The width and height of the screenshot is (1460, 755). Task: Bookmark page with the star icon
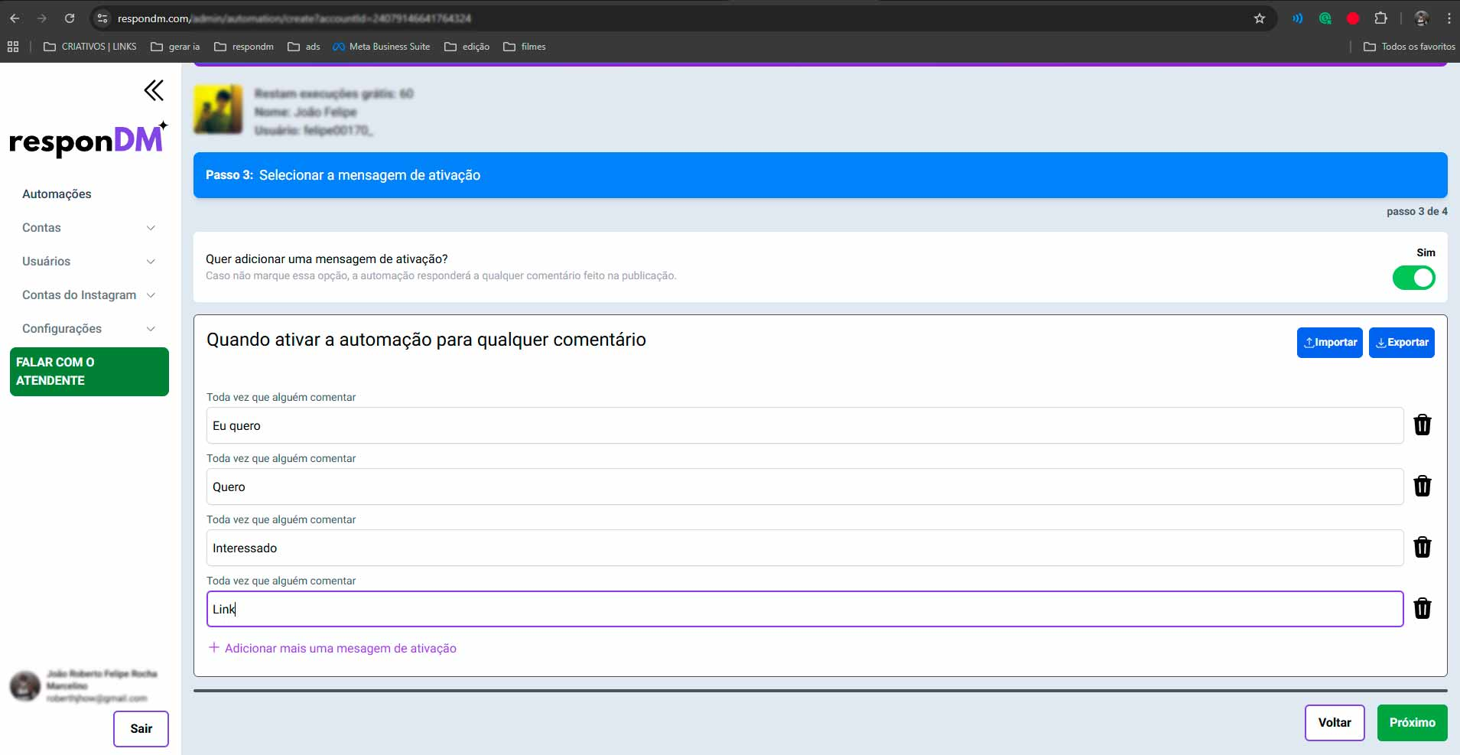[1259, 18]
